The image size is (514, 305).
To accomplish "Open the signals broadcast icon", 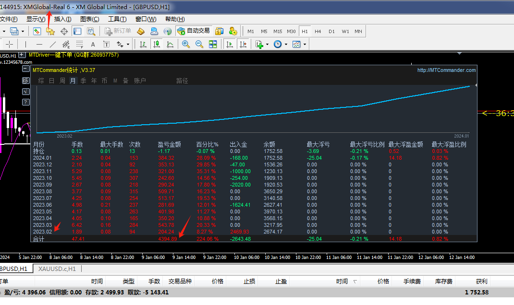I will 168,31.
